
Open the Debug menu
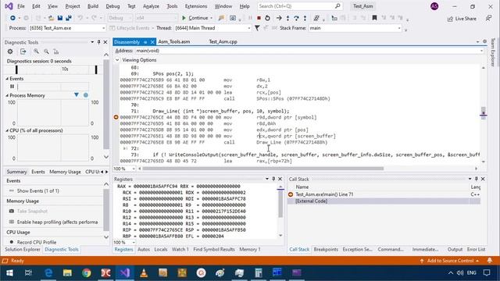112,6
